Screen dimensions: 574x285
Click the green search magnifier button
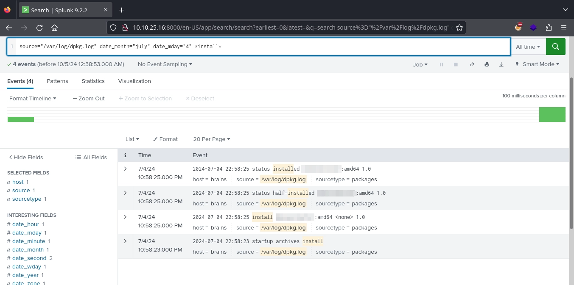tap(555, 47)
